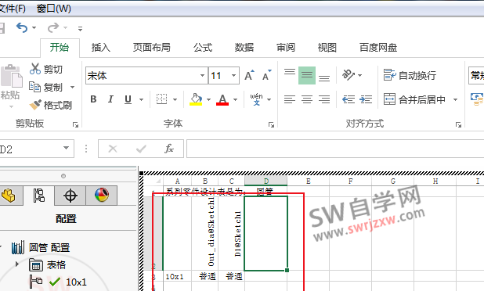Switch to the 开始 ribbon tab
Screen dimensions: 484x291
click(60, 48)
